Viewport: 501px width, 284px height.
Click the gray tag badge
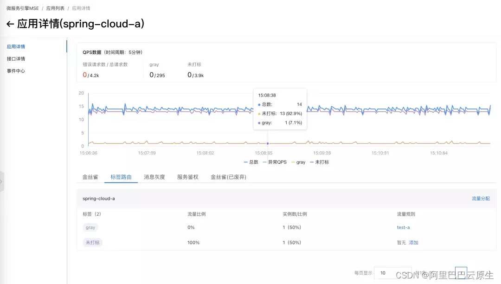(90, 227)
